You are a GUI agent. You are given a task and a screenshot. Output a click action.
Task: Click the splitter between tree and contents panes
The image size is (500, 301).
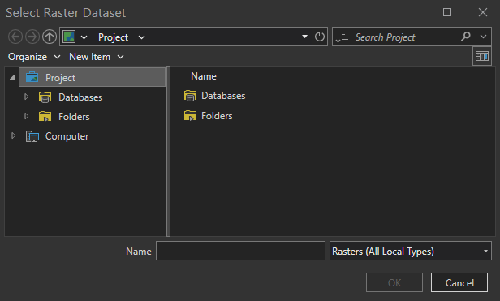(168, 152)
